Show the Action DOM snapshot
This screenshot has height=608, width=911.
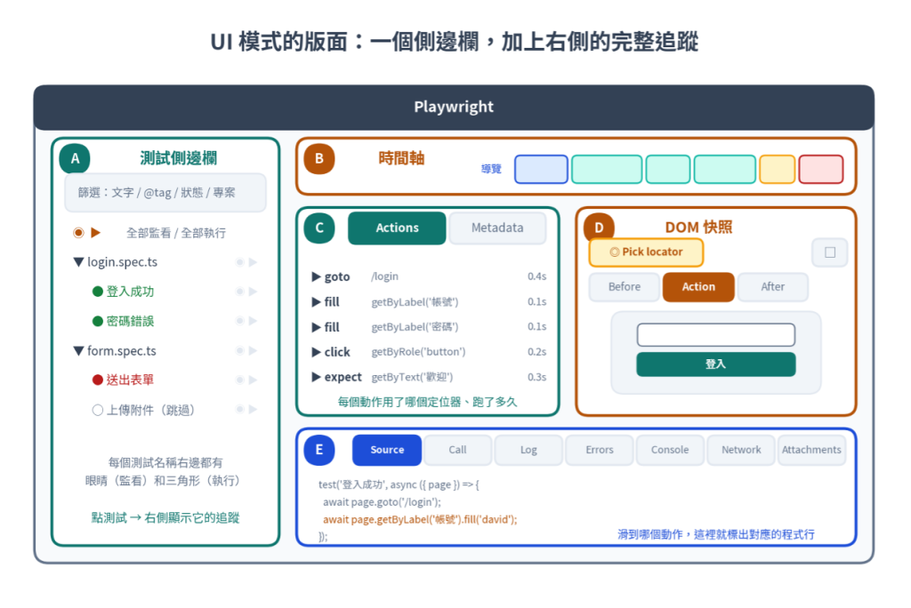698,287
